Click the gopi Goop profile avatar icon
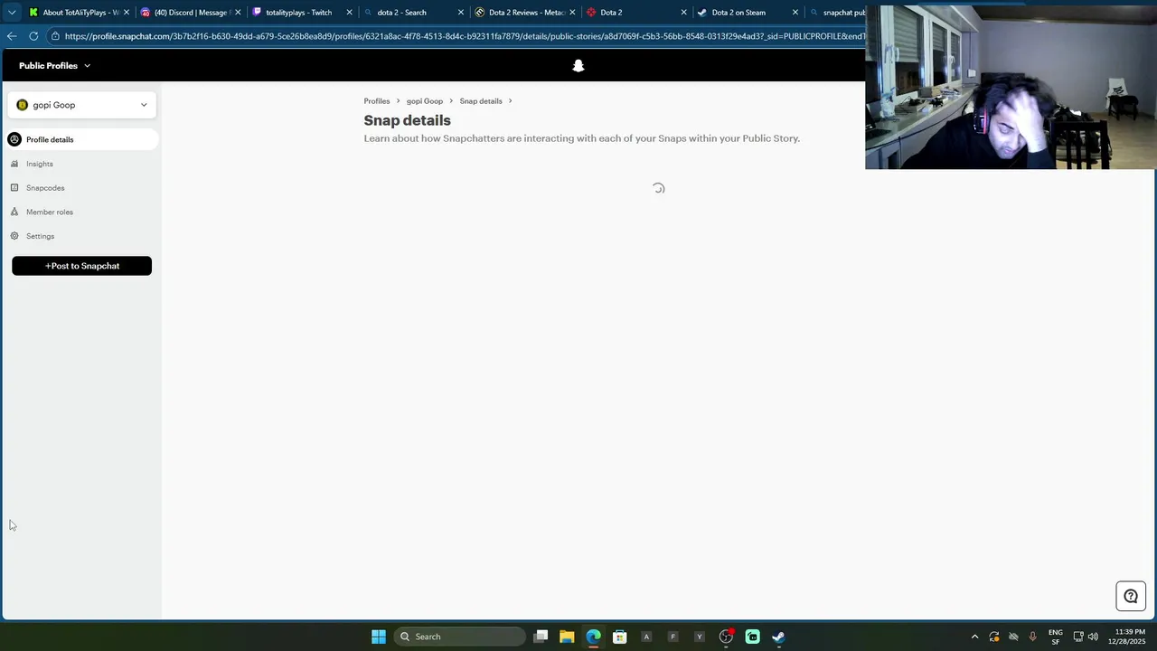 (x=23, y=105)
